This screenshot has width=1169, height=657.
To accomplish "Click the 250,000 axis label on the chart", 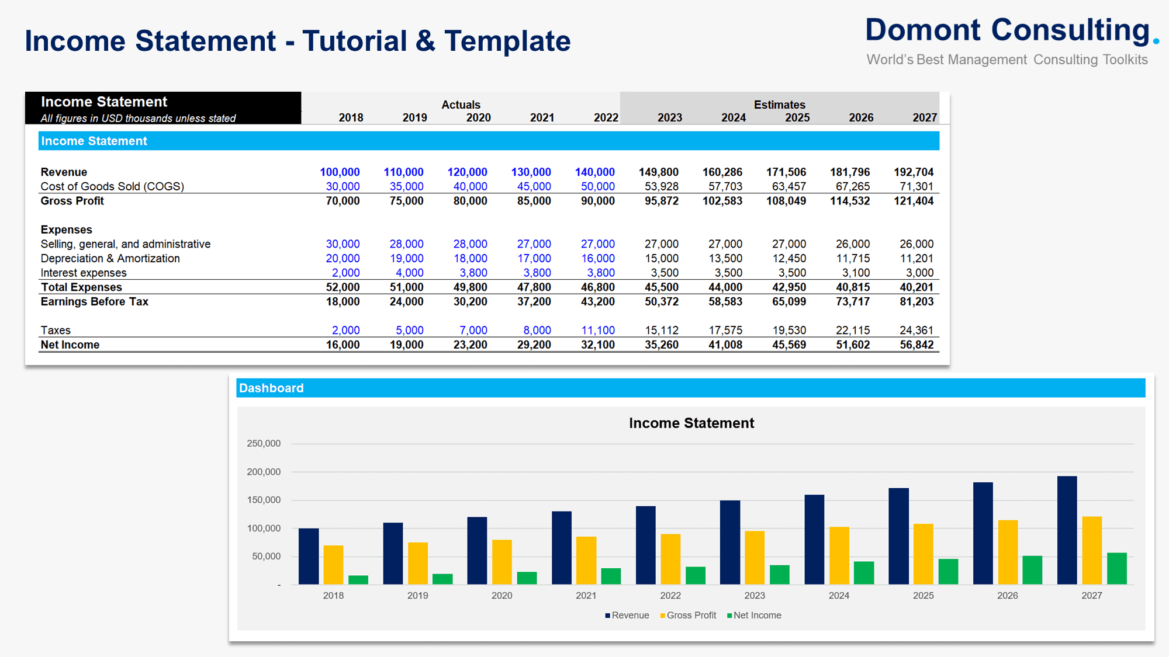I will (x=264, y=443).
